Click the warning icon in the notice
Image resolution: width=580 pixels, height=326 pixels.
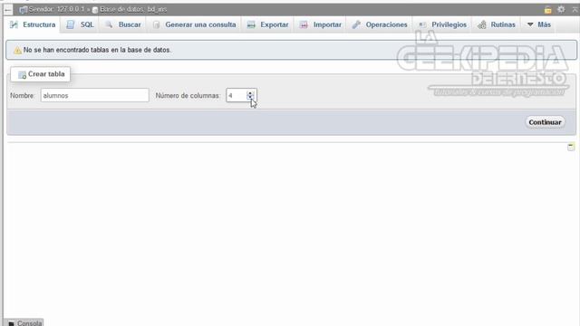point(17,51)
